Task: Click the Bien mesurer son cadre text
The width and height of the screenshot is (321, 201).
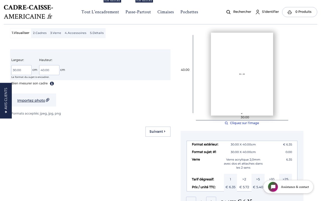Action: point(30,83)
